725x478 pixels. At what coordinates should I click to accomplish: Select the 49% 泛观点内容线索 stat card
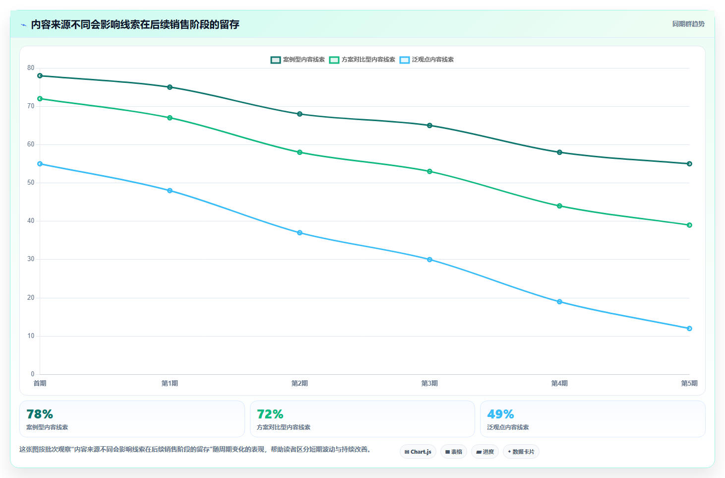[x=593, y=419]
